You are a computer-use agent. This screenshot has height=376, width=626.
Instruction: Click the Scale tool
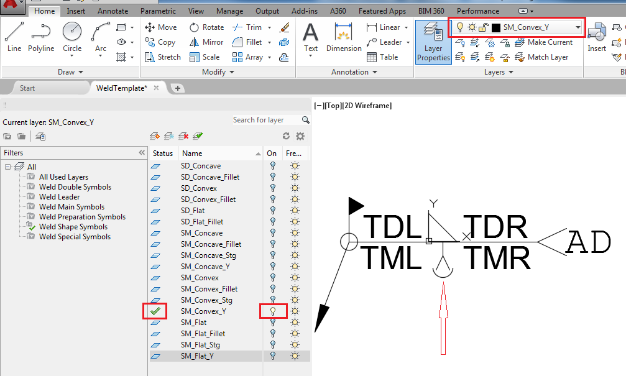204,57
